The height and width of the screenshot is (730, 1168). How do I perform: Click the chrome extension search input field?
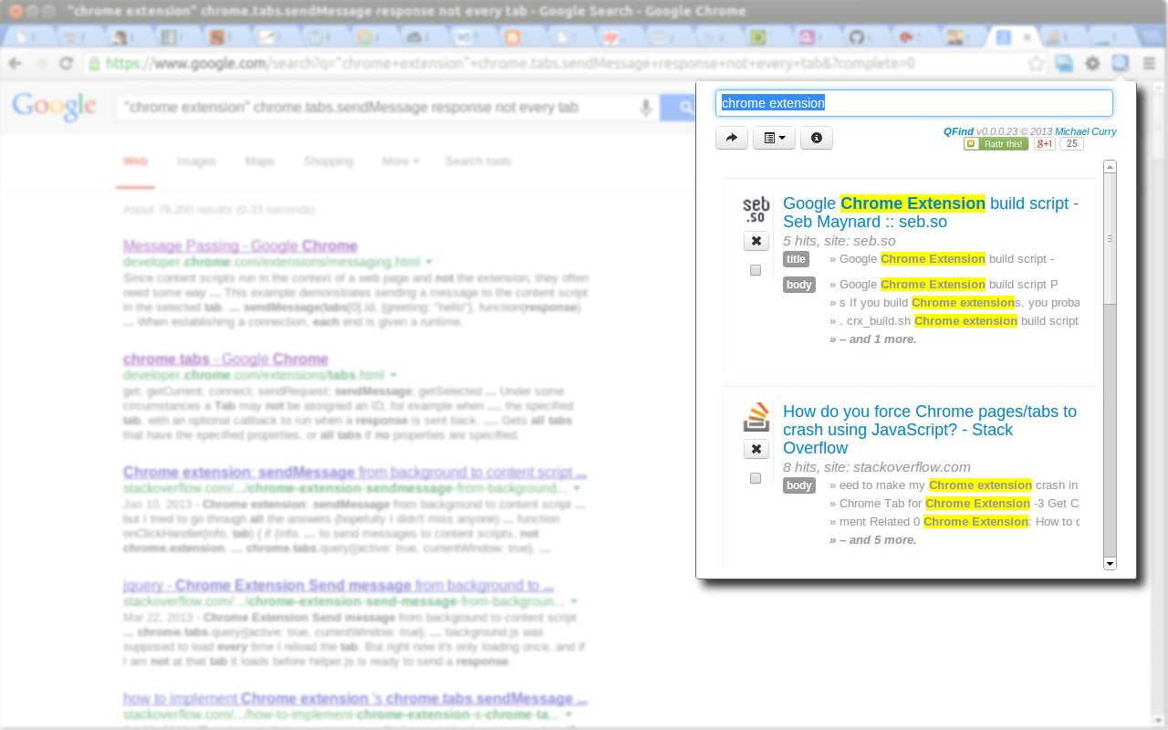pyautogui.click(x=912, y=103)
